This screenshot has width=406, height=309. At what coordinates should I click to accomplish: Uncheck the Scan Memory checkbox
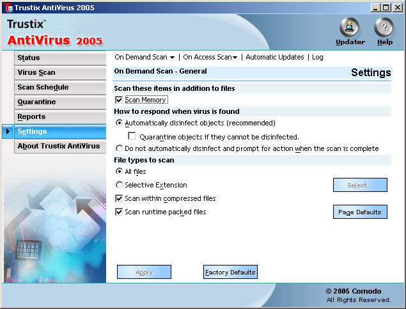tap(119, 100)
